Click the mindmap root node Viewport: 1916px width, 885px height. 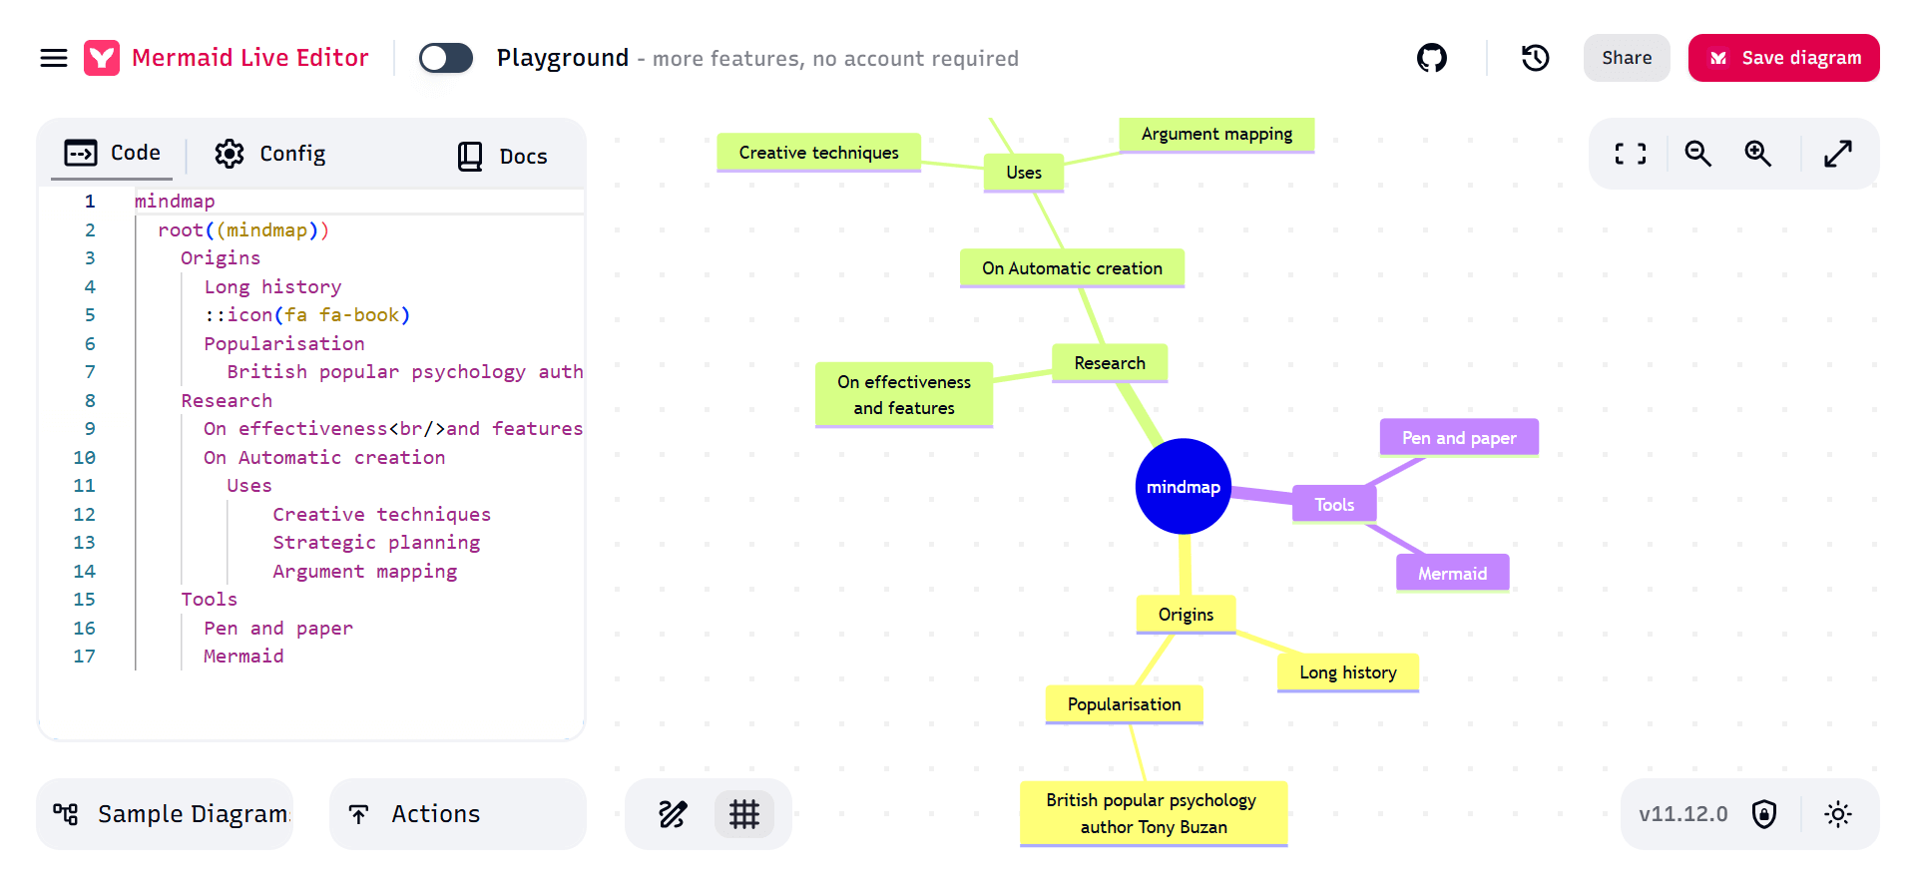coord(1184,487)
